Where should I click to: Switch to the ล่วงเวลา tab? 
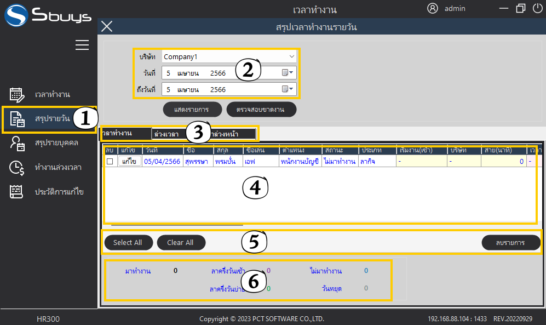pyautogui.click(x=166, y=133)
